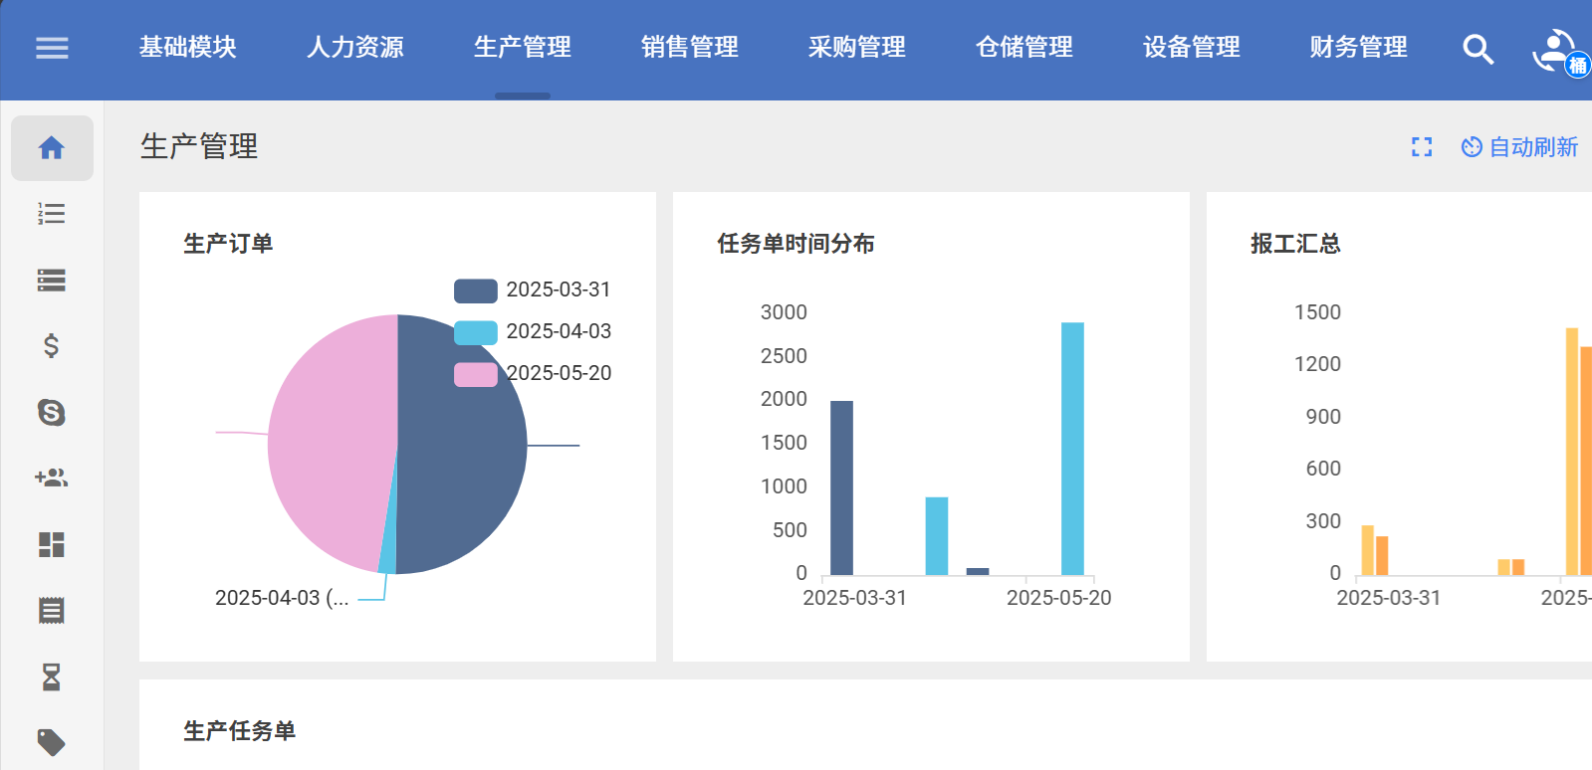This screenshot has height=770, width=1592.
Task: Toggle fullscreen with the expand icon
Action: click(1422, 147)
